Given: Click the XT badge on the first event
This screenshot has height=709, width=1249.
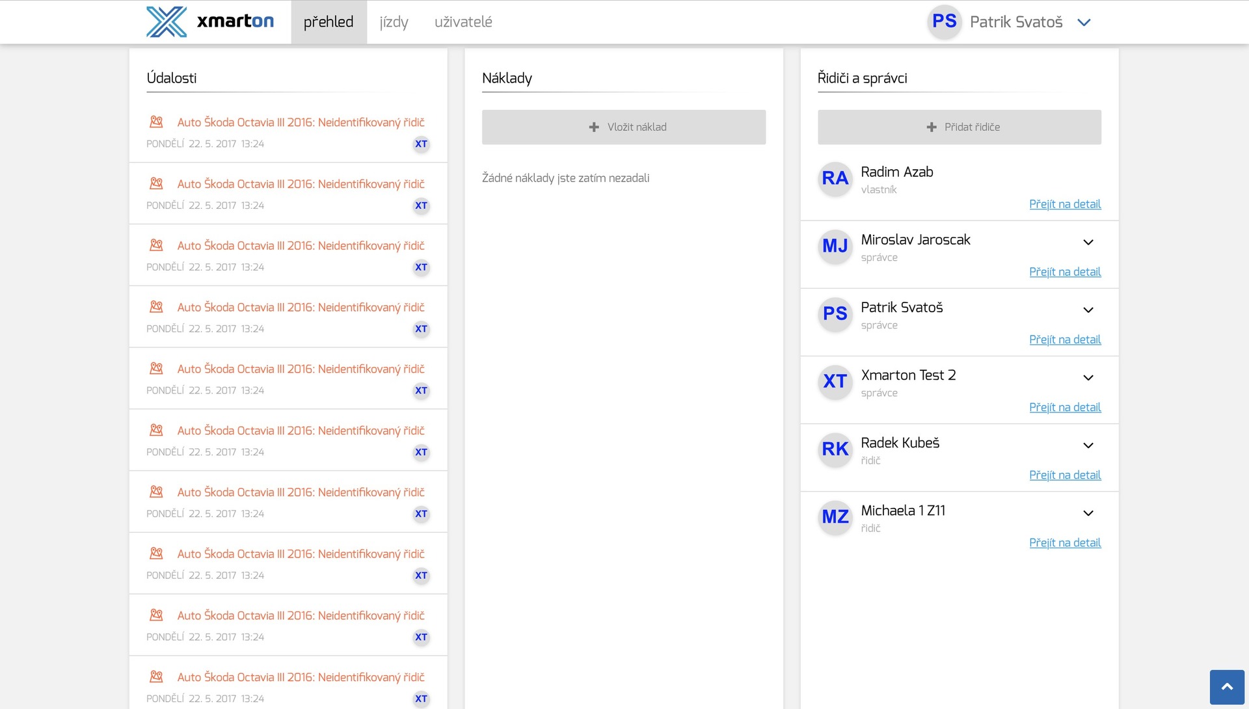Looking at the screenshot, I should click(421, 144).
